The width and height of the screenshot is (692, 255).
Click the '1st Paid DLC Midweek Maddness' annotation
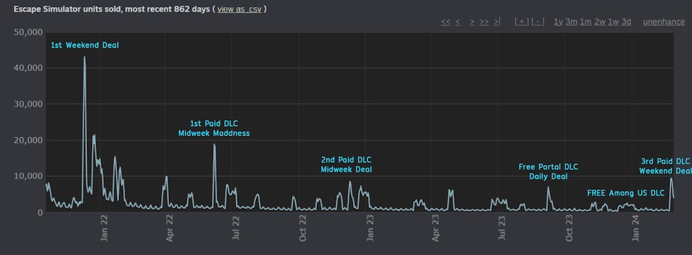coord(214,128)
